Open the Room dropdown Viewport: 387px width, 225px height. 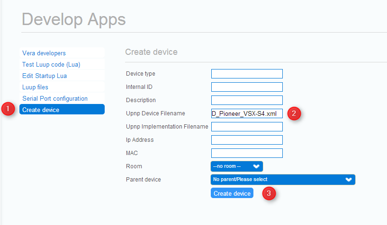[237, 166]
